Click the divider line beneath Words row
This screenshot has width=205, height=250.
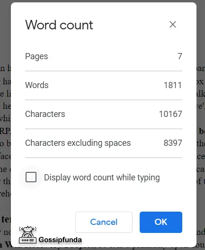104,100
